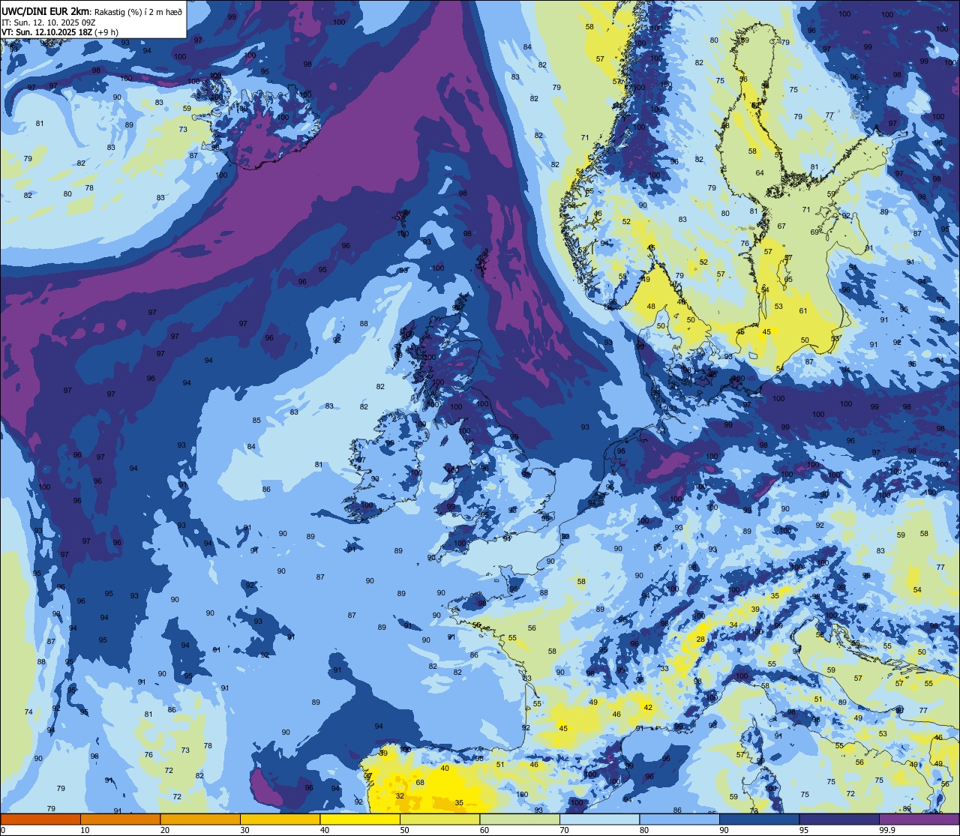The image size is (960, 836).
Task: Click the '60' tick label under the color bar
Action: point(484,830)
